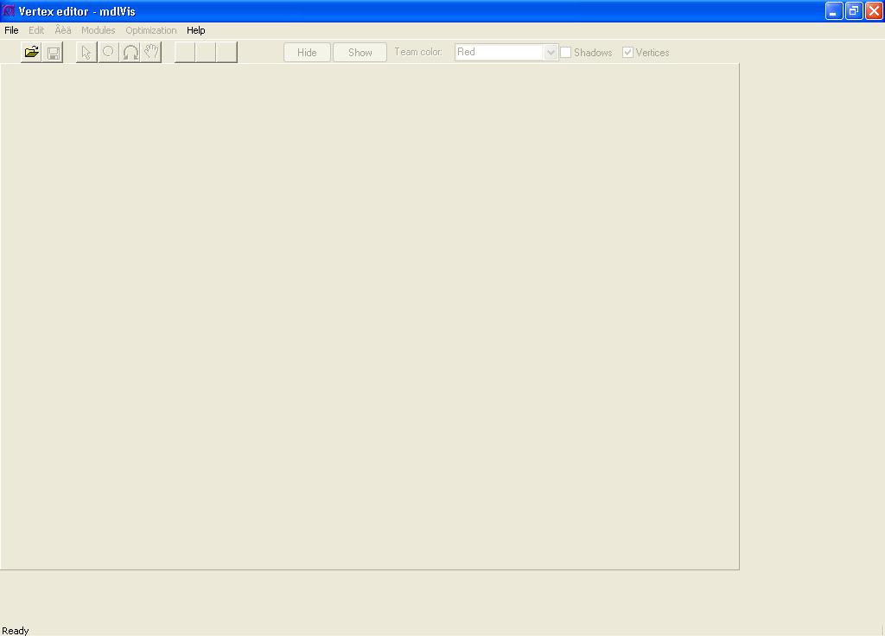Click the mdlVis application icon in the title bar
The height and width of the screenshot is (636, 885).
point(9,10)
